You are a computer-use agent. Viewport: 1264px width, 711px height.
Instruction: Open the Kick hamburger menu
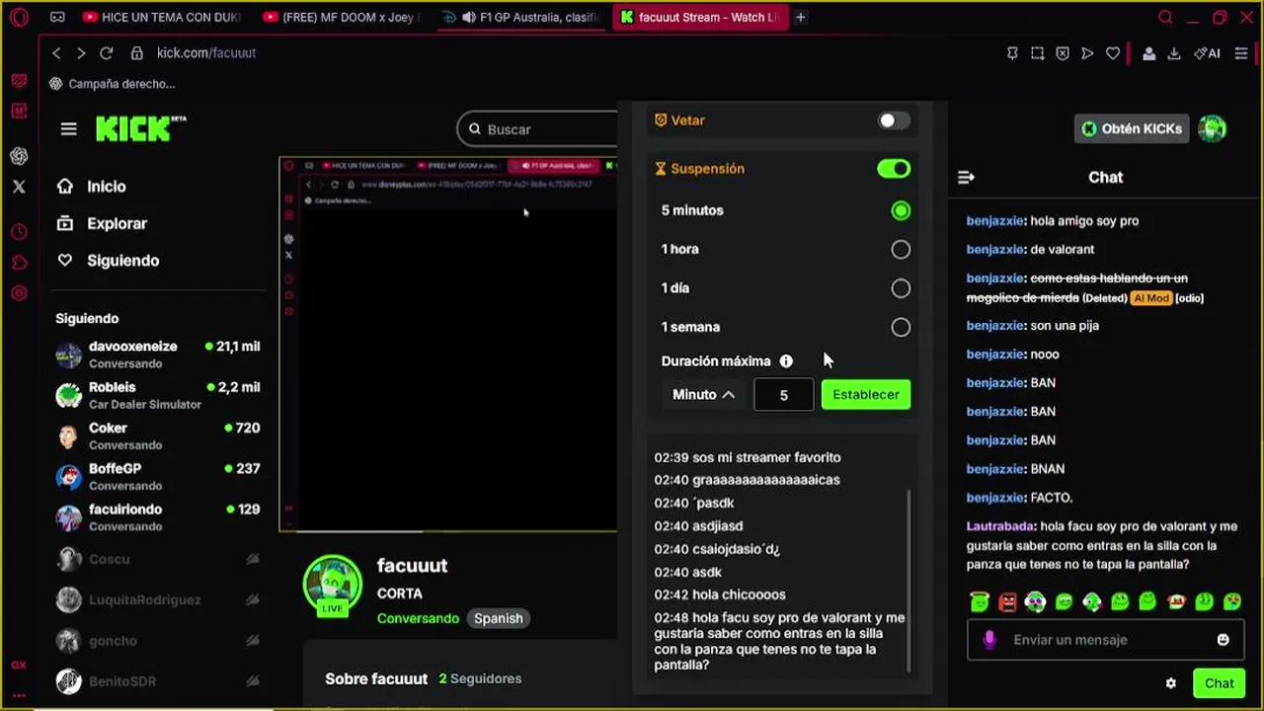(68, 129)
